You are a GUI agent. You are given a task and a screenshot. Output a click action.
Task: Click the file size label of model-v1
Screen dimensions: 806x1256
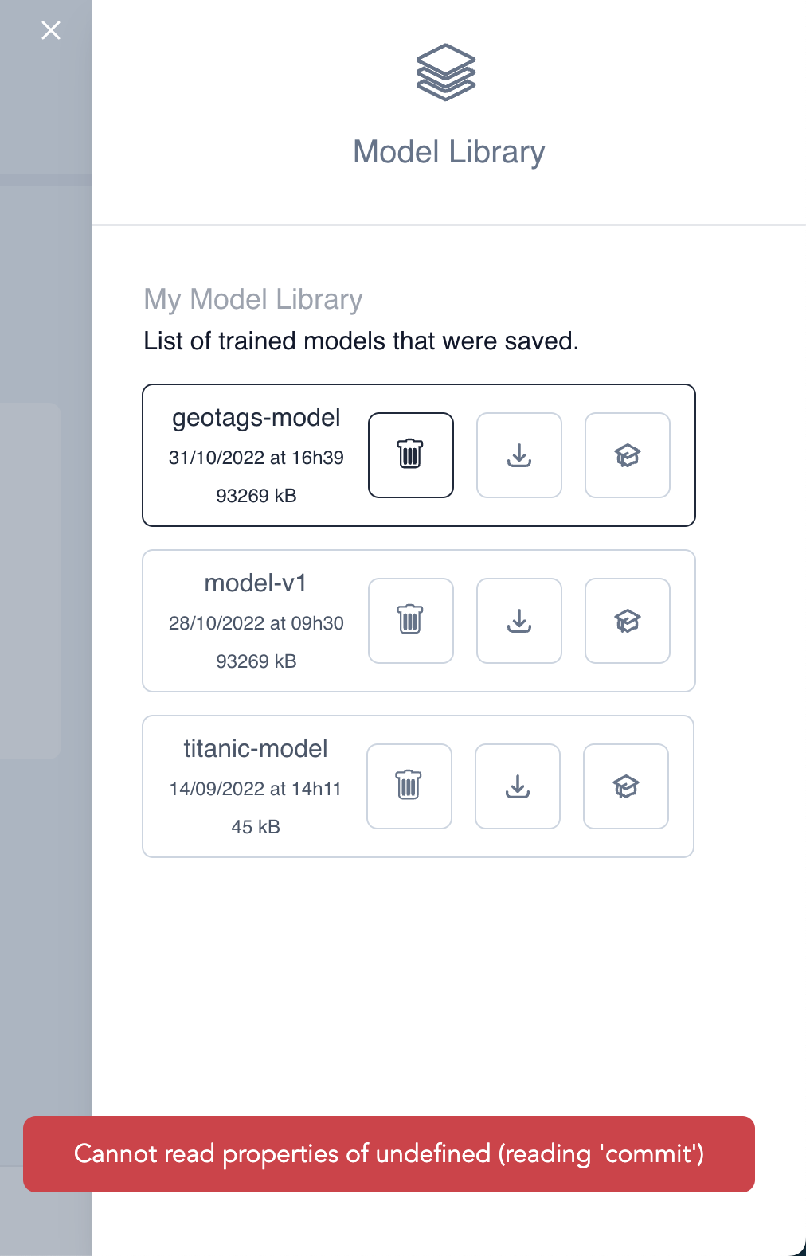[256, 661]
